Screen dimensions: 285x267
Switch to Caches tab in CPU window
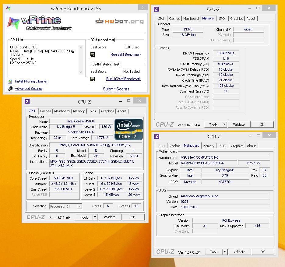[x=45, y=111]
